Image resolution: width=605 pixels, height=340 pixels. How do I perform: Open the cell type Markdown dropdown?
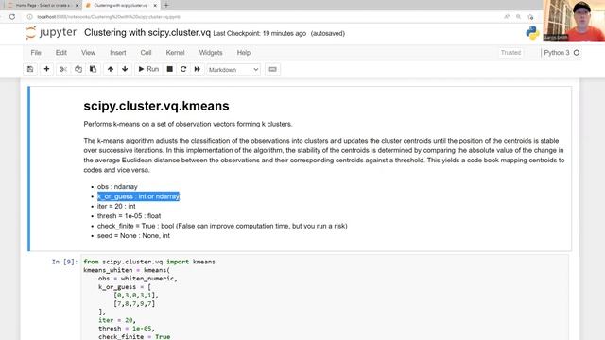tap(233, 70)
